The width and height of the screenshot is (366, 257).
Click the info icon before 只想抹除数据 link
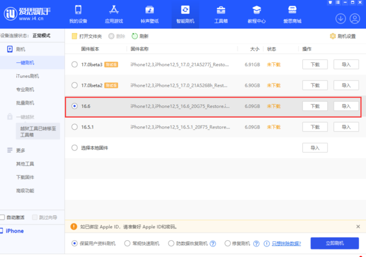point(267,244)
